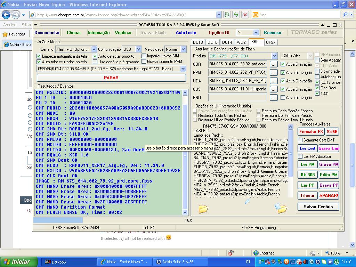This screenshot has width=356, height=267.
Task: Expand the product code 059D9Q6 dropdown
Action: 183,69
